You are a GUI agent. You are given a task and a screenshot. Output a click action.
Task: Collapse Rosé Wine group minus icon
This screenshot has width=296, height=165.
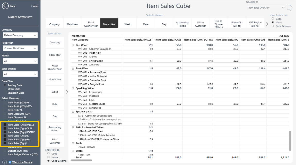coord(73,69)
